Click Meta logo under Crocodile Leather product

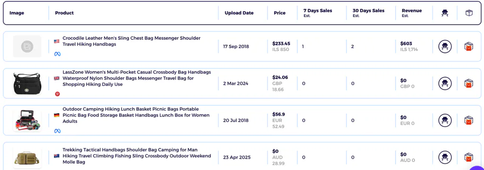coord(57,54)
